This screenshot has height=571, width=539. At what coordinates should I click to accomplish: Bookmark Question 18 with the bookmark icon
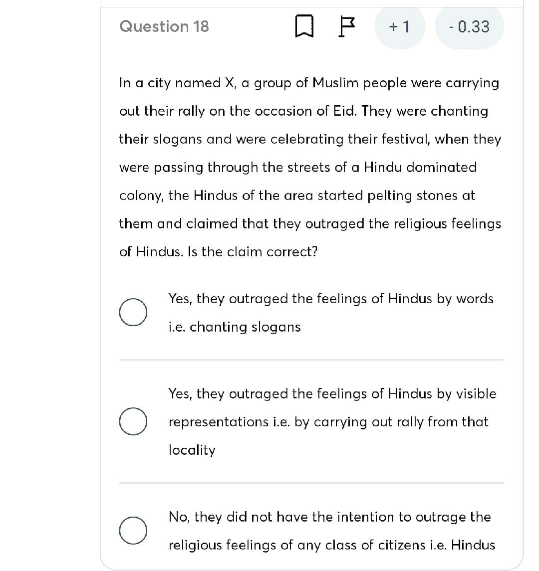click(304, 26)
